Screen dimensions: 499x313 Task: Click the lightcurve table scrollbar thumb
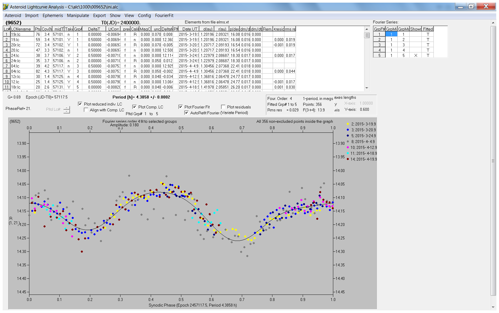(367, 35)
